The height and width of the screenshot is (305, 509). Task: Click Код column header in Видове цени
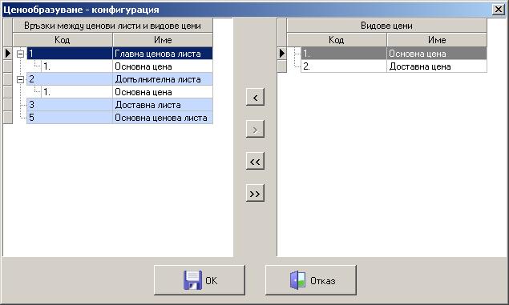pyautogui.click(x=337, y=40)
